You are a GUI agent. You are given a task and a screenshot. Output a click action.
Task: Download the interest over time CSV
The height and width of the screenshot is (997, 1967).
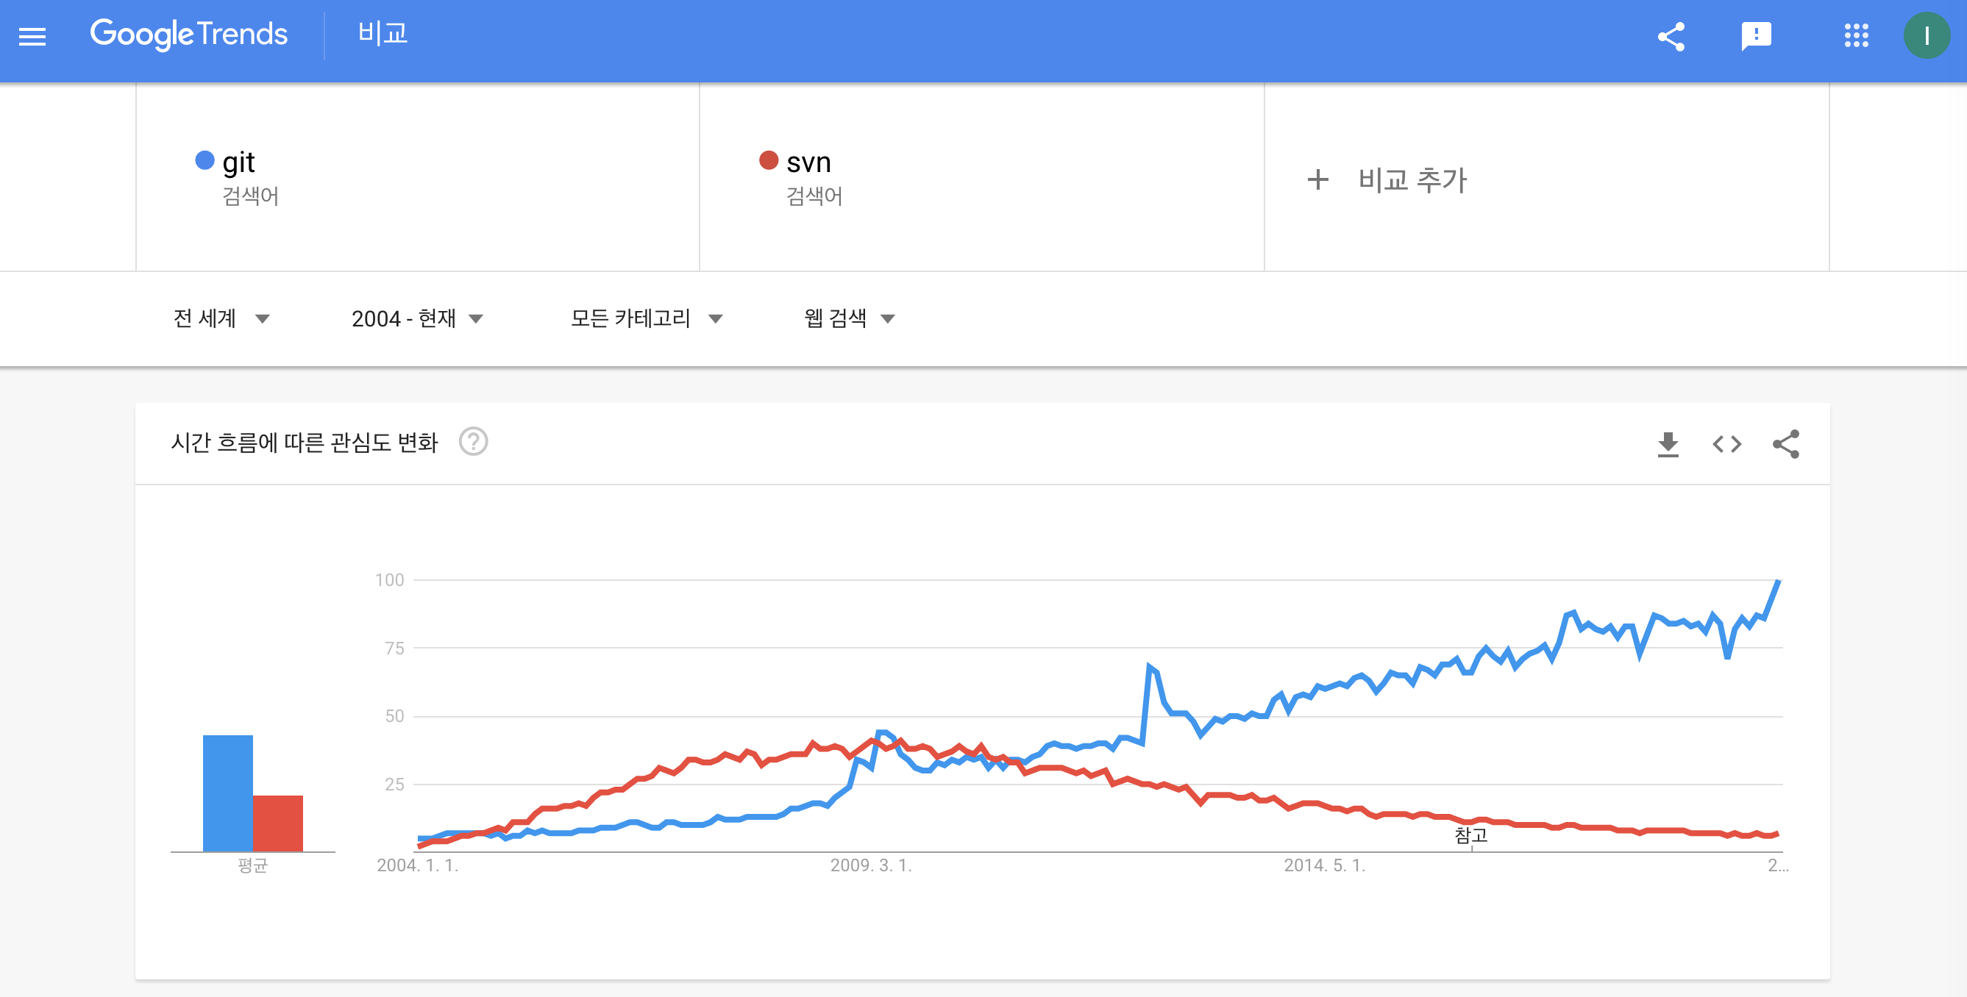tap(1668, 444)
